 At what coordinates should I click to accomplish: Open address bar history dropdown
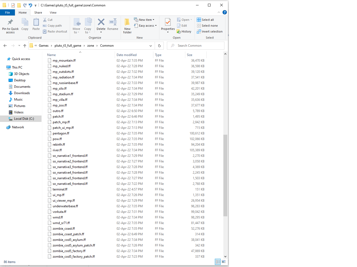tap(151, 46)
